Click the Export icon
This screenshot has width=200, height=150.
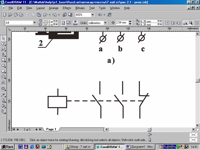[70, 15]
